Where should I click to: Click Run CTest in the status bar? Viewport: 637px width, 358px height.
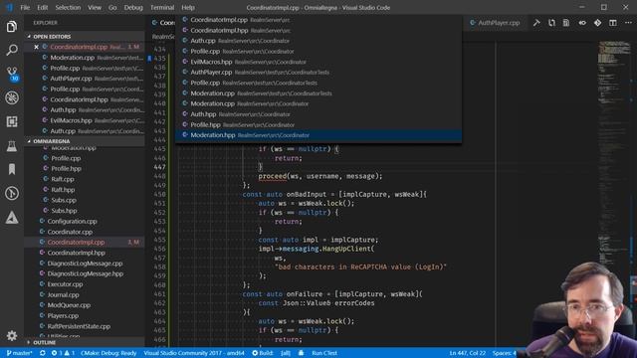pyautogui.click(x=324, y=353)
